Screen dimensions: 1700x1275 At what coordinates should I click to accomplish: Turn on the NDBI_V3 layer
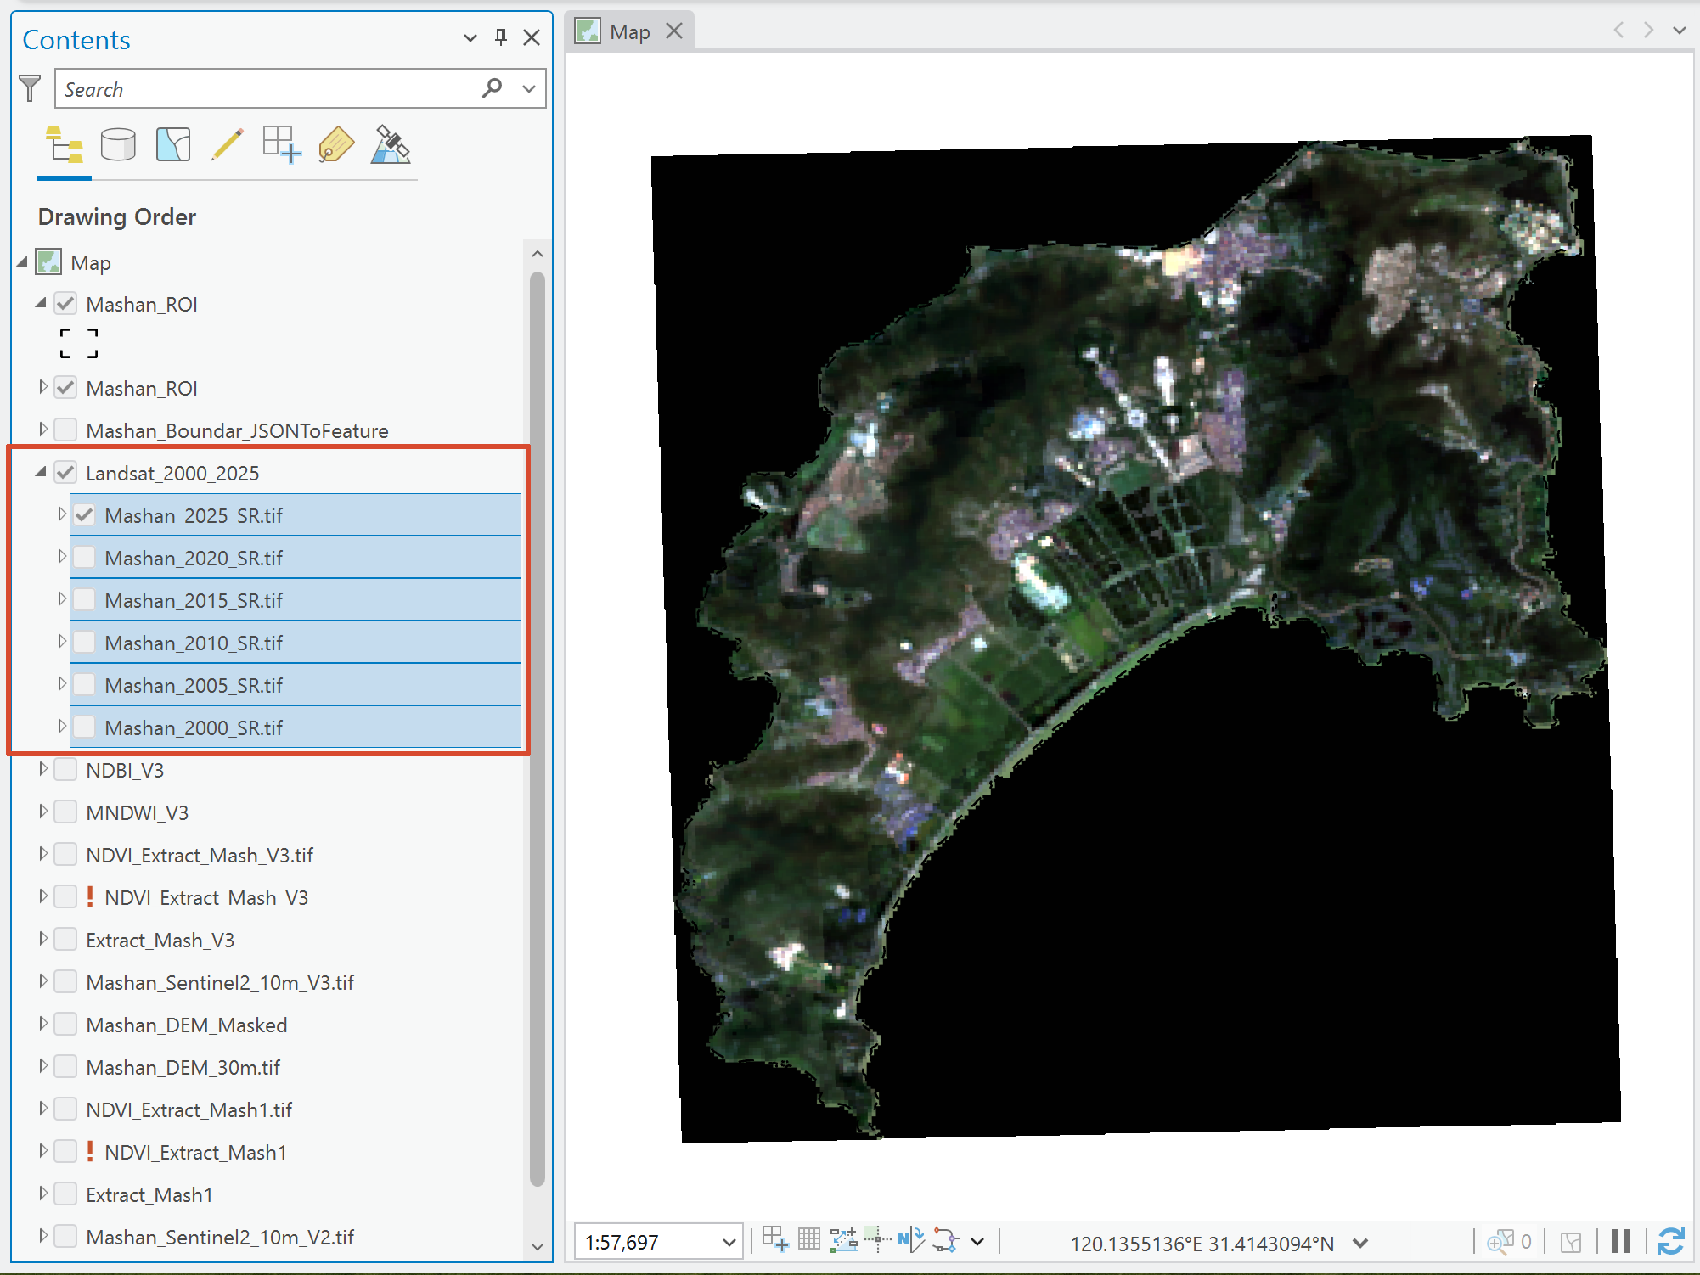pyautogui.click(x=65, y=770)
